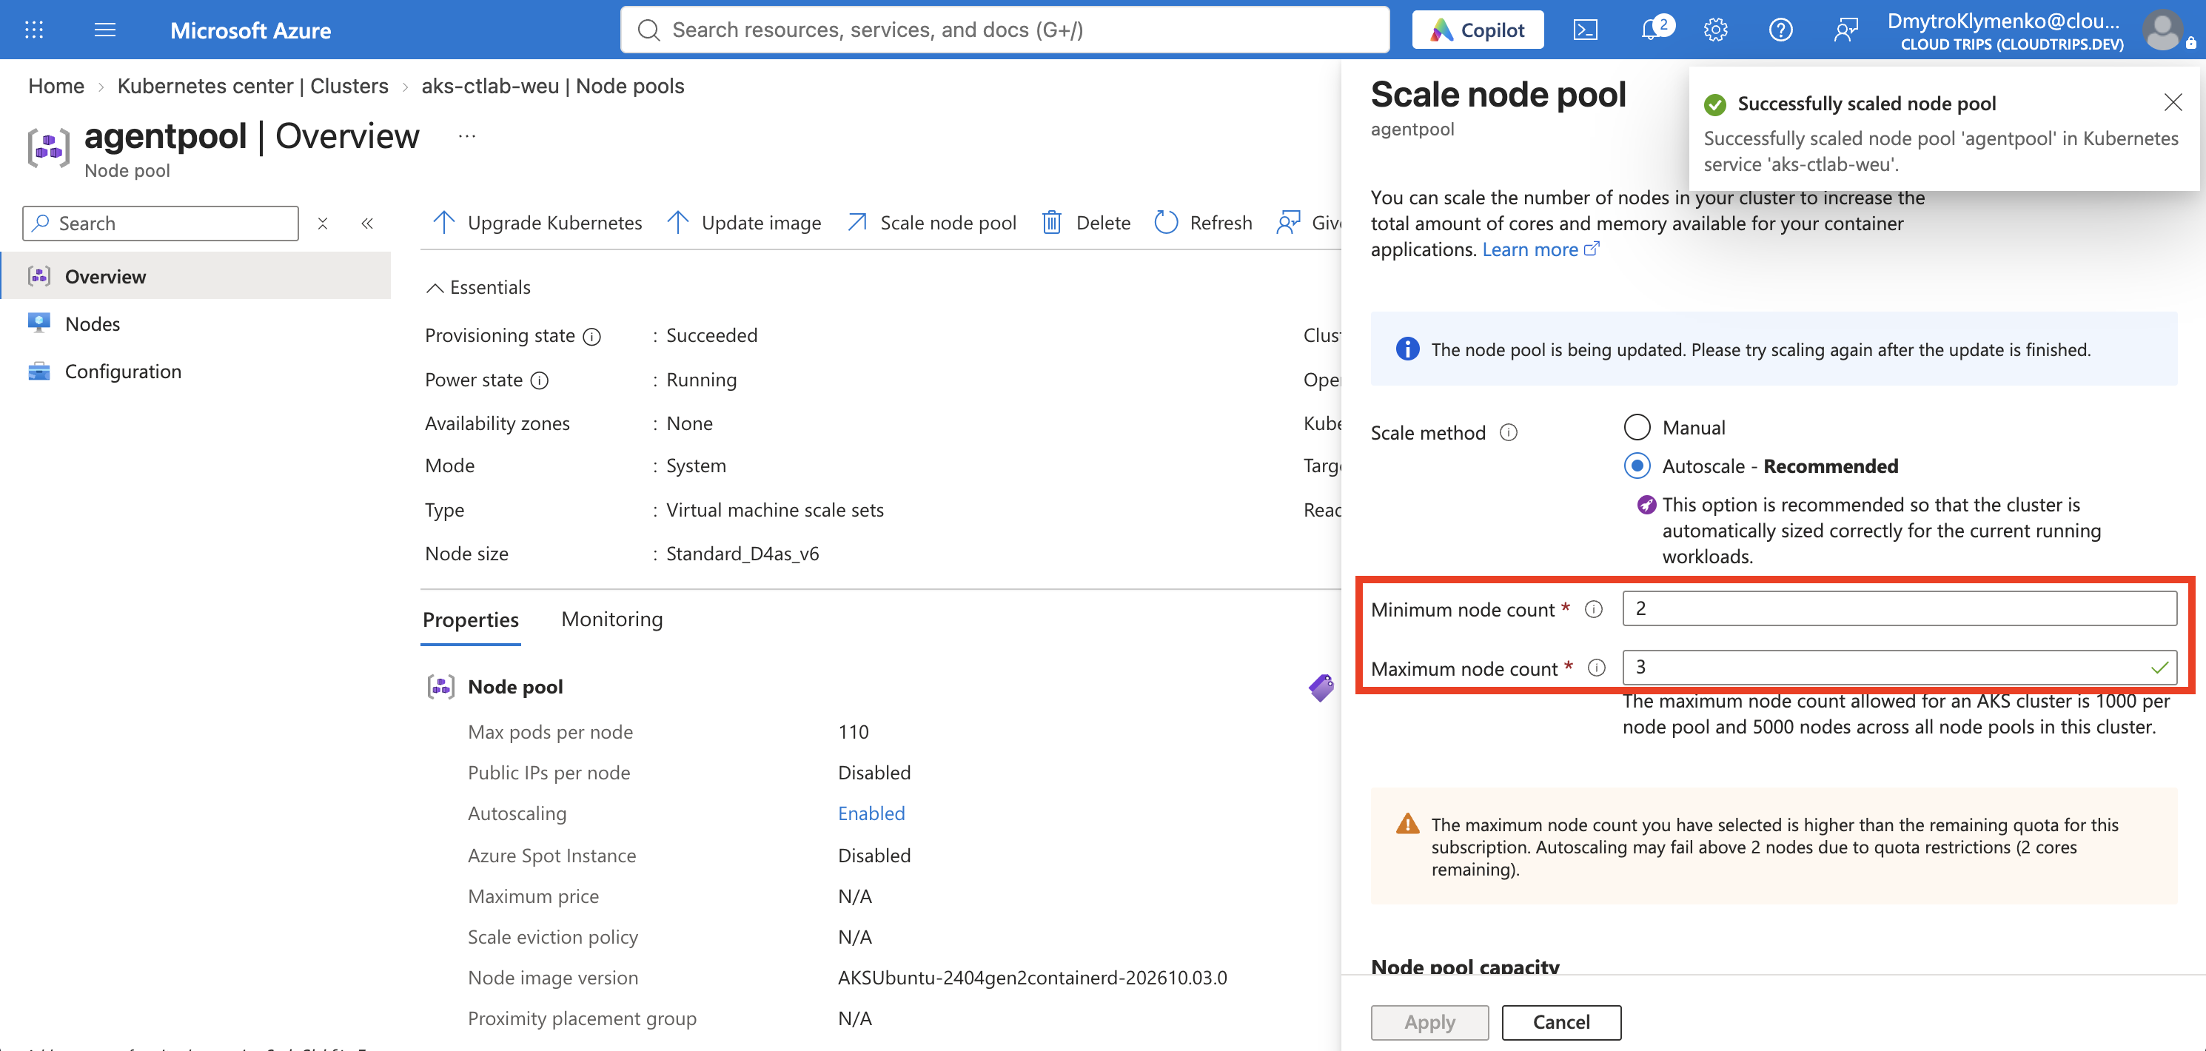Show info tooltip for Scale method
Image resolution: width=2206 pixels, height=1051 pixels.
(1509, 432)
